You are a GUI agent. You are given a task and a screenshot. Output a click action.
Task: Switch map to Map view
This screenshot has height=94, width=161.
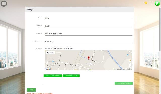(48, 52)
